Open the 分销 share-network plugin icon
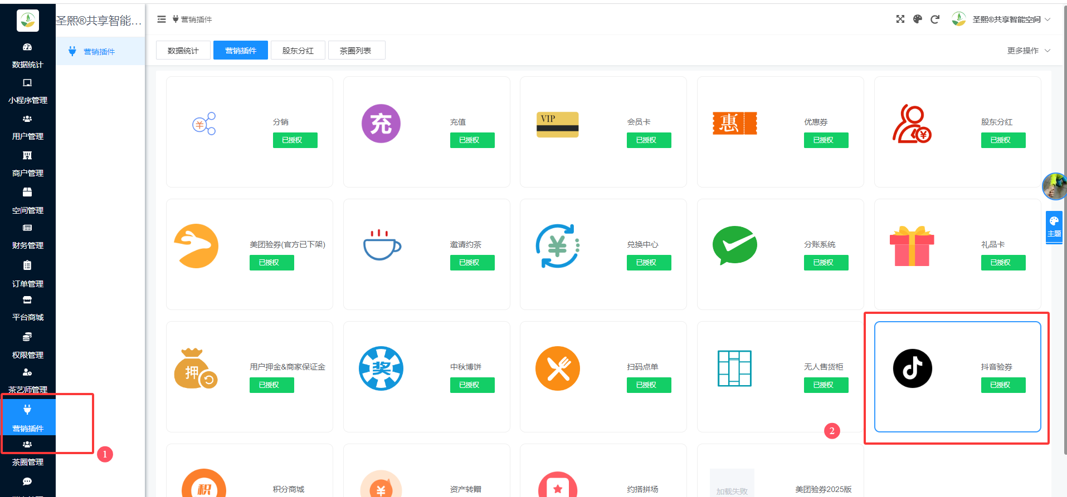Image resolution: width=1067 pixels, height=497 pixels. (204, 124)
